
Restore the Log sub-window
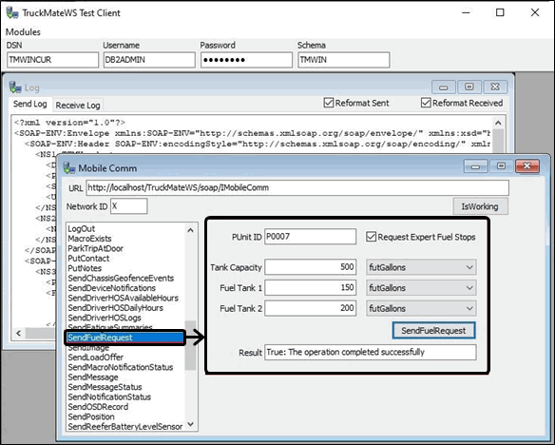point(469,87)
